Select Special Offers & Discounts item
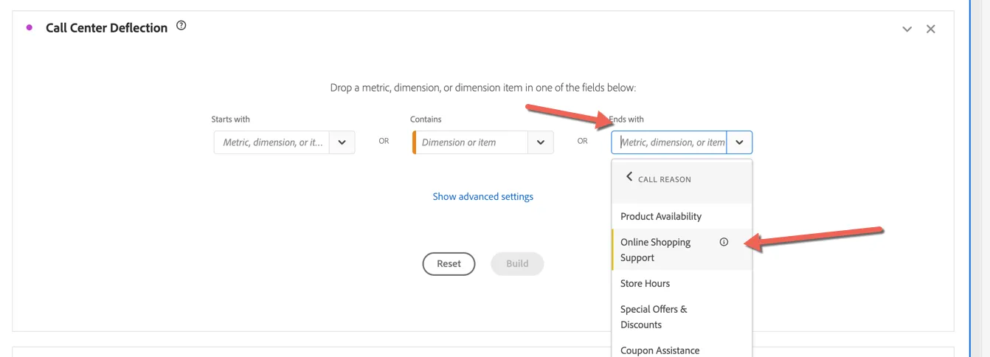This screenshot has width=990, height=357. (682, 316)
